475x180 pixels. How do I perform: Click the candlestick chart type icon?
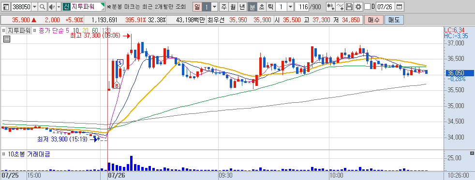pos(331,6)
